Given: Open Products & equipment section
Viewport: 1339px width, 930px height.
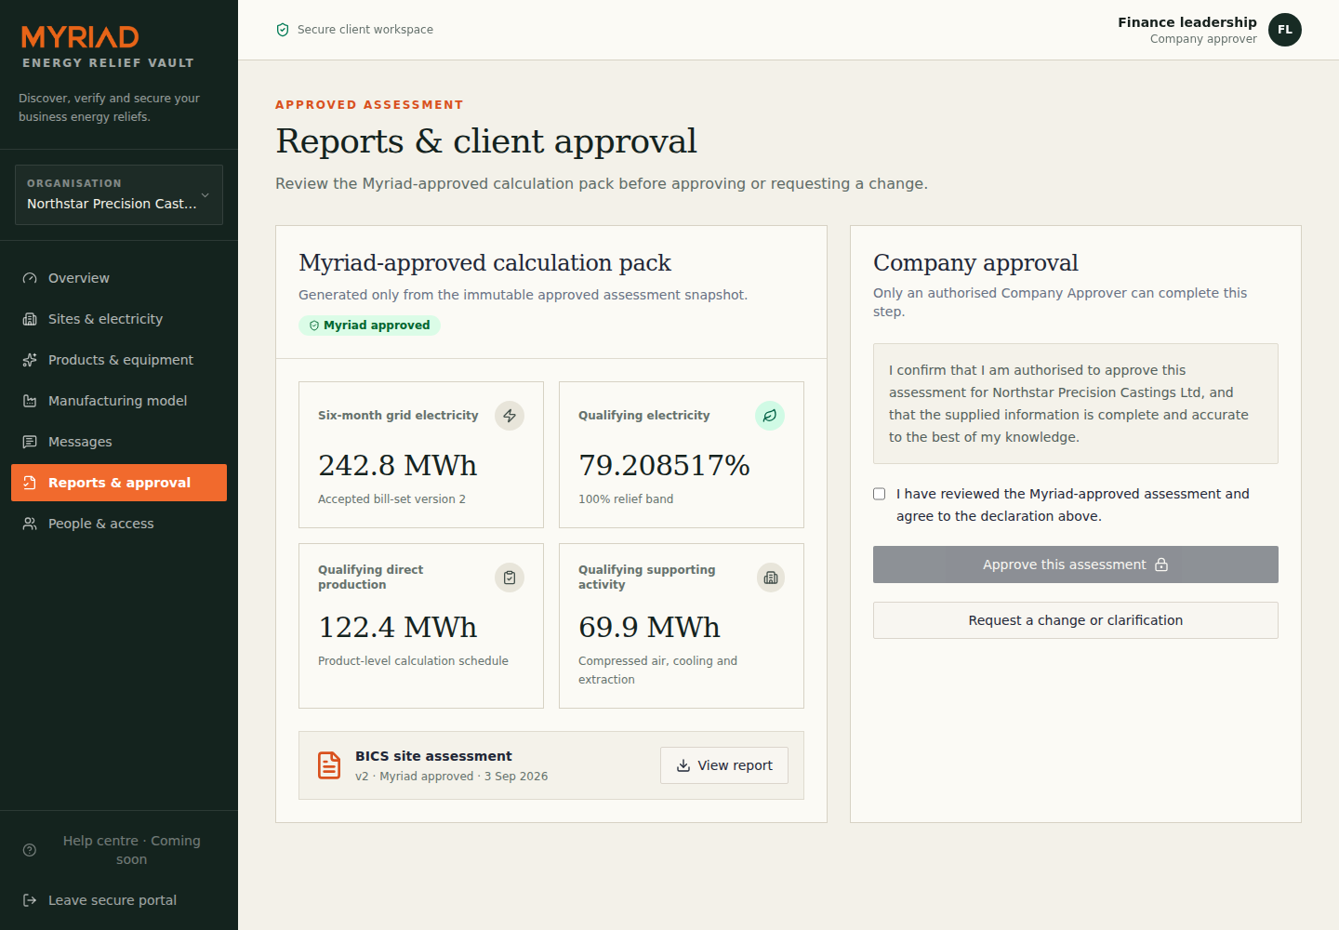Looking at the screenshot, I should [x=119, y=360].
